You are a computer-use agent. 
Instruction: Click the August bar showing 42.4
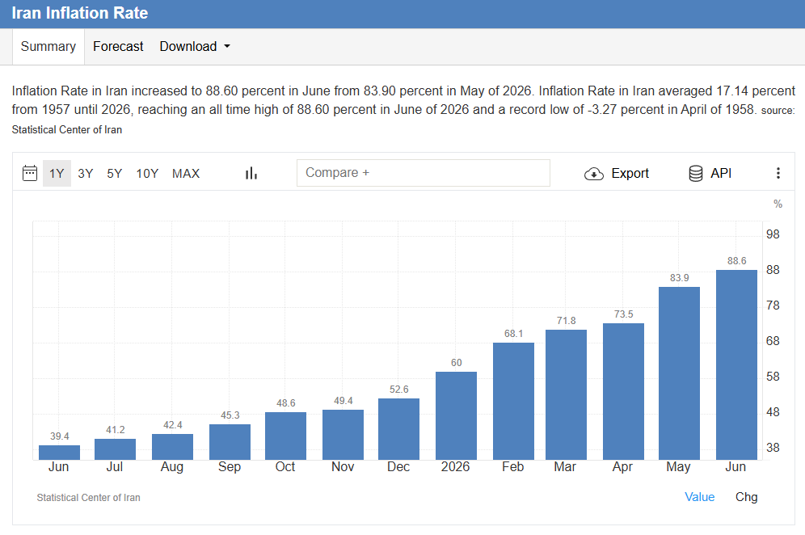point(172,447)
